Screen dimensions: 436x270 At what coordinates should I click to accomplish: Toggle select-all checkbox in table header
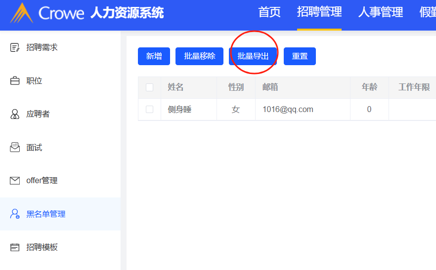150,87
